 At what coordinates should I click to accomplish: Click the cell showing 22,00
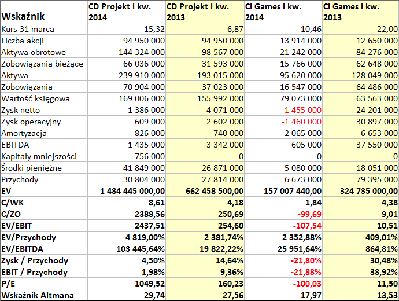point(361,29)
